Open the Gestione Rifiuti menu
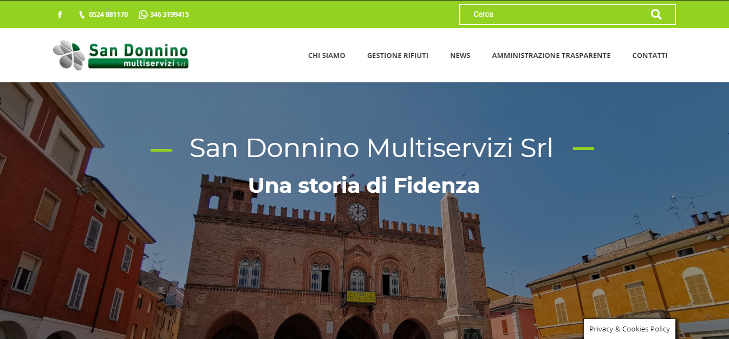 point(398,55)
